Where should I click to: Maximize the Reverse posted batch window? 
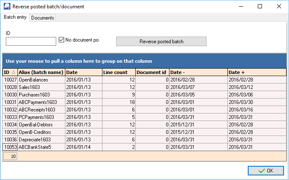click(260, 7)
